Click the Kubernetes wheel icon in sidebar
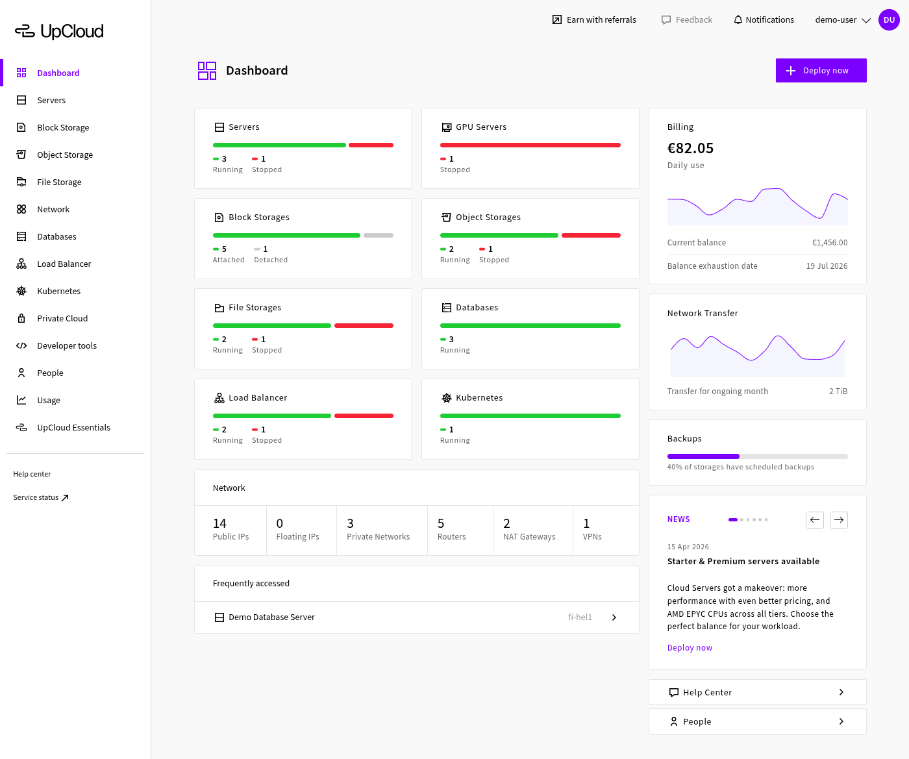 (21, 291)
